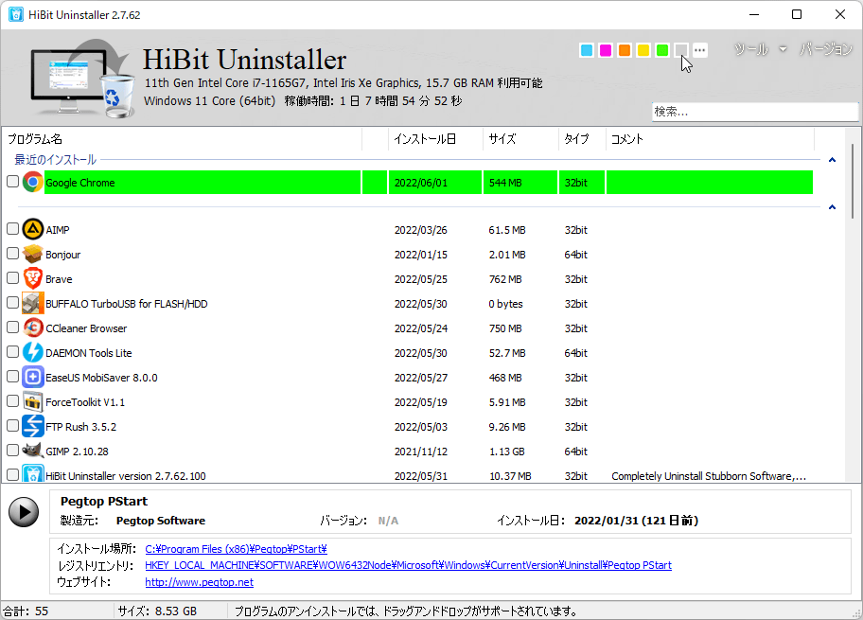Select the Google Chrome icon in the list
Screen dimensions: 863x620
coord(32,182)
